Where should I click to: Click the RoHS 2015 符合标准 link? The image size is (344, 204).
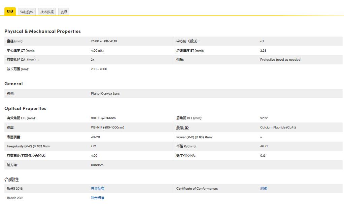97,189
